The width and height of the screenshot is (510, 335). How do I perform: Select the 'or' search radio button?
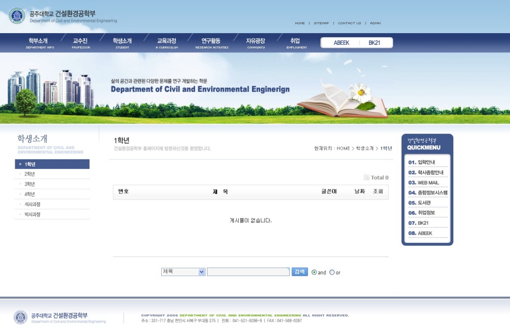coord(332,272)
